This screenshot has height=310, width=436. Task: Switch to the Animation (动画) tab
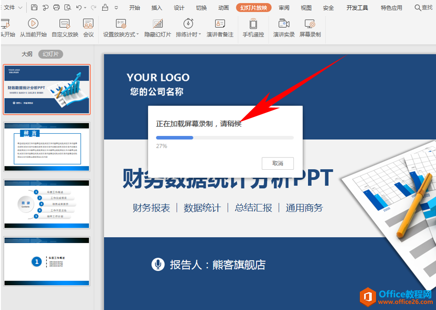(224, 8)
